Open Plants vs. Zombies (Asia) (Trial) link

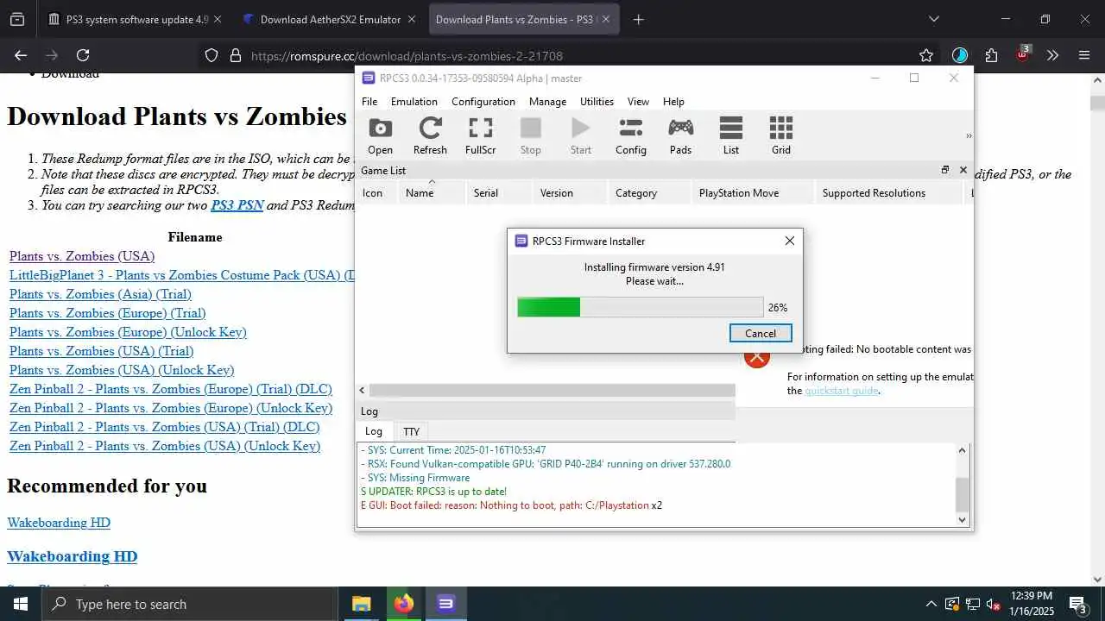[100, 294]
